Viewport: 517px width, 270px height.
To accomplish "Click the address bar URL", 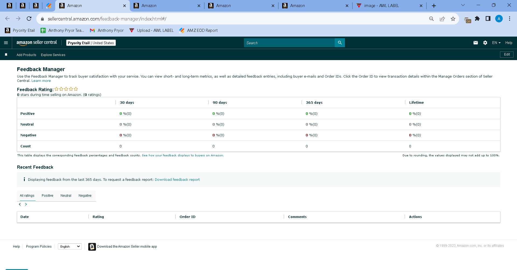I will tap(107, 19).
